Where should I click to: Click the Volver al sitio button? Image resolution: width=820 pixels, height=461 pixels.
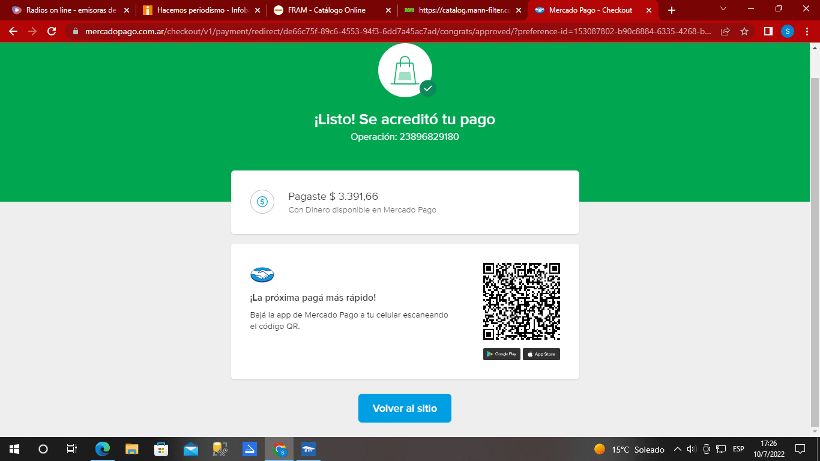(x=405, y=408)
